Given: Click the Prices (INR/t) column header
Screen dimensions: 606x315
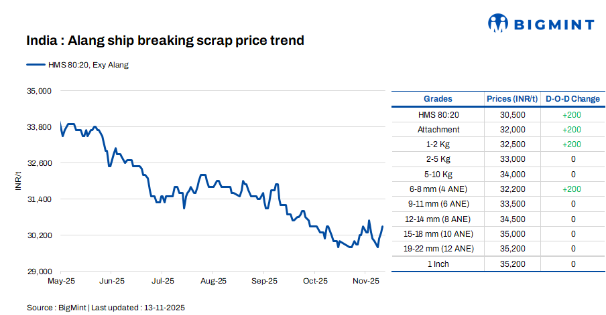Looking at the screenshot, I should click(512, 99).
